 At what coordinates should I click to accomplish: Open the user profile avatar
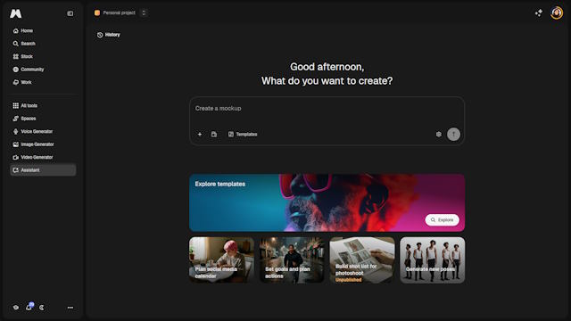click(557, 13)
